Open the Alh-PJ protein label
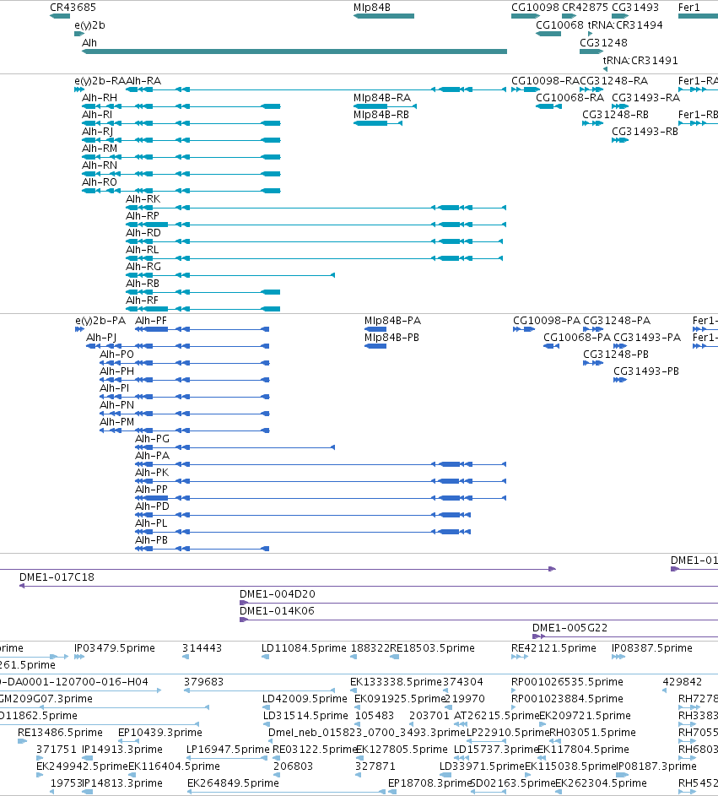 tap(101, 338)
